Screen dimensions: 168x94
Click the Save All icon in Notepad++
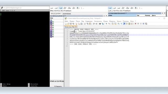tap(73, 24)
